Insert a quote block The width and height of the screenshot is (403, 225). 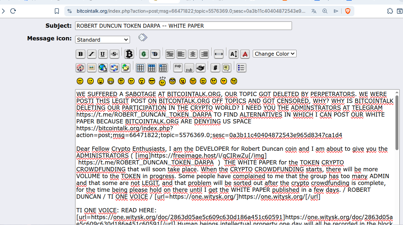coord(226,68)
